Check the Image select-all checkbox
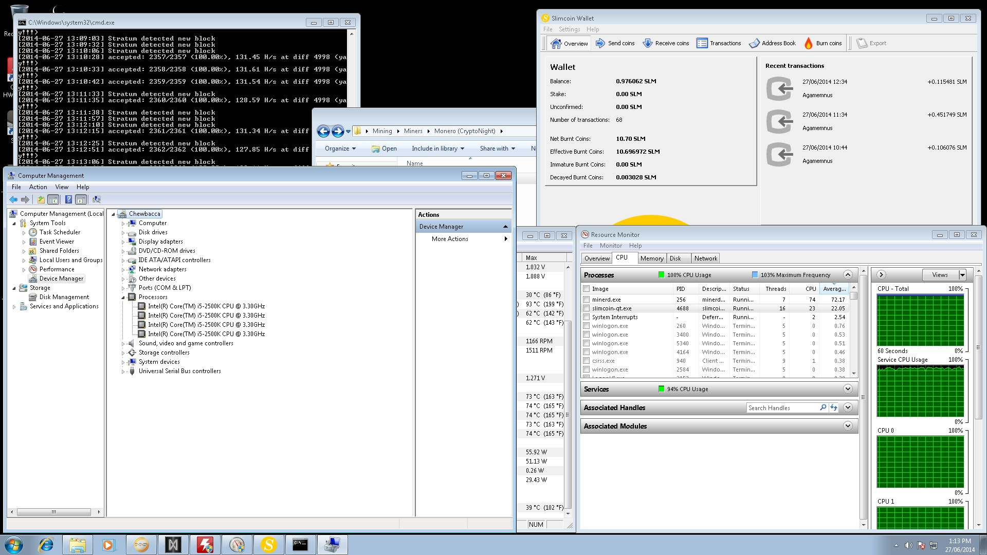This screenshot has height=555, width=987. click(587, 289)
